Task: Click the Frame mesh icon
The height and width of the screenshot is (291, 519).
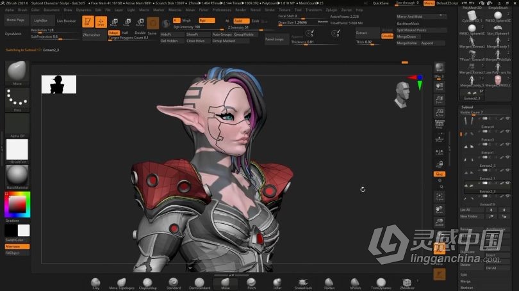Action: (440, 196)
